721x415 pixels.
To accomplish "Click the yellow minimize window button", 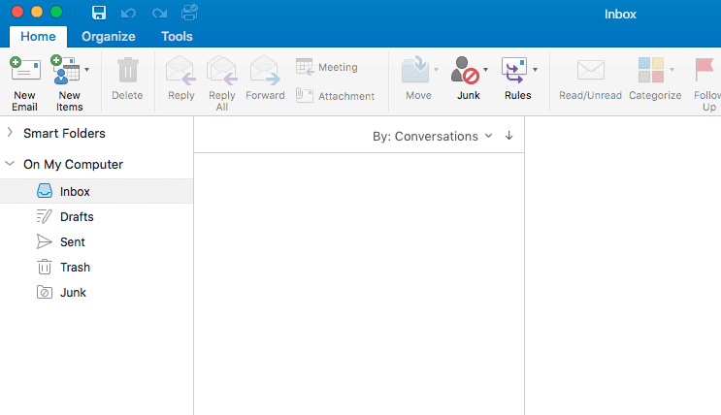I will pos(37,12).
